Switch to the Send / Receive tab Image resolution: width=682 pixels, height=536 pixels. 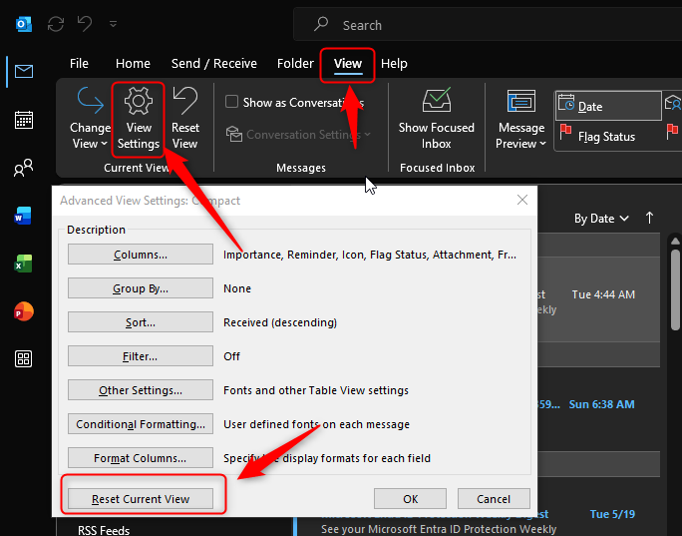[x=214, y=64]
